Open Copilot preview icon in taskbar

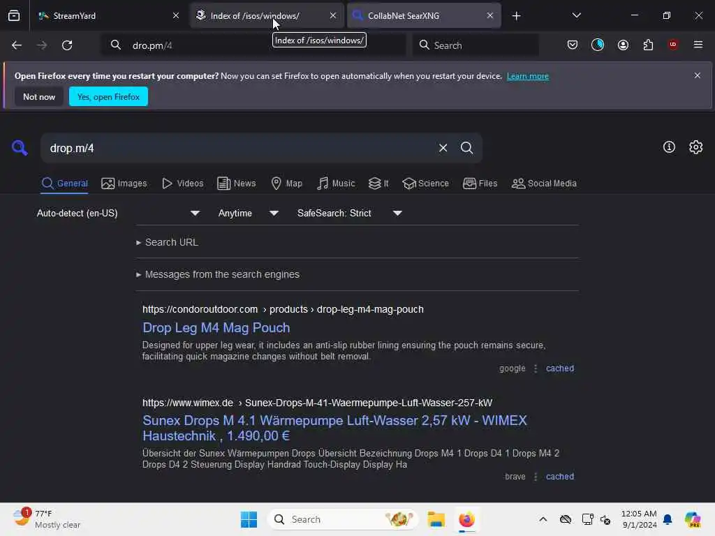693,519
